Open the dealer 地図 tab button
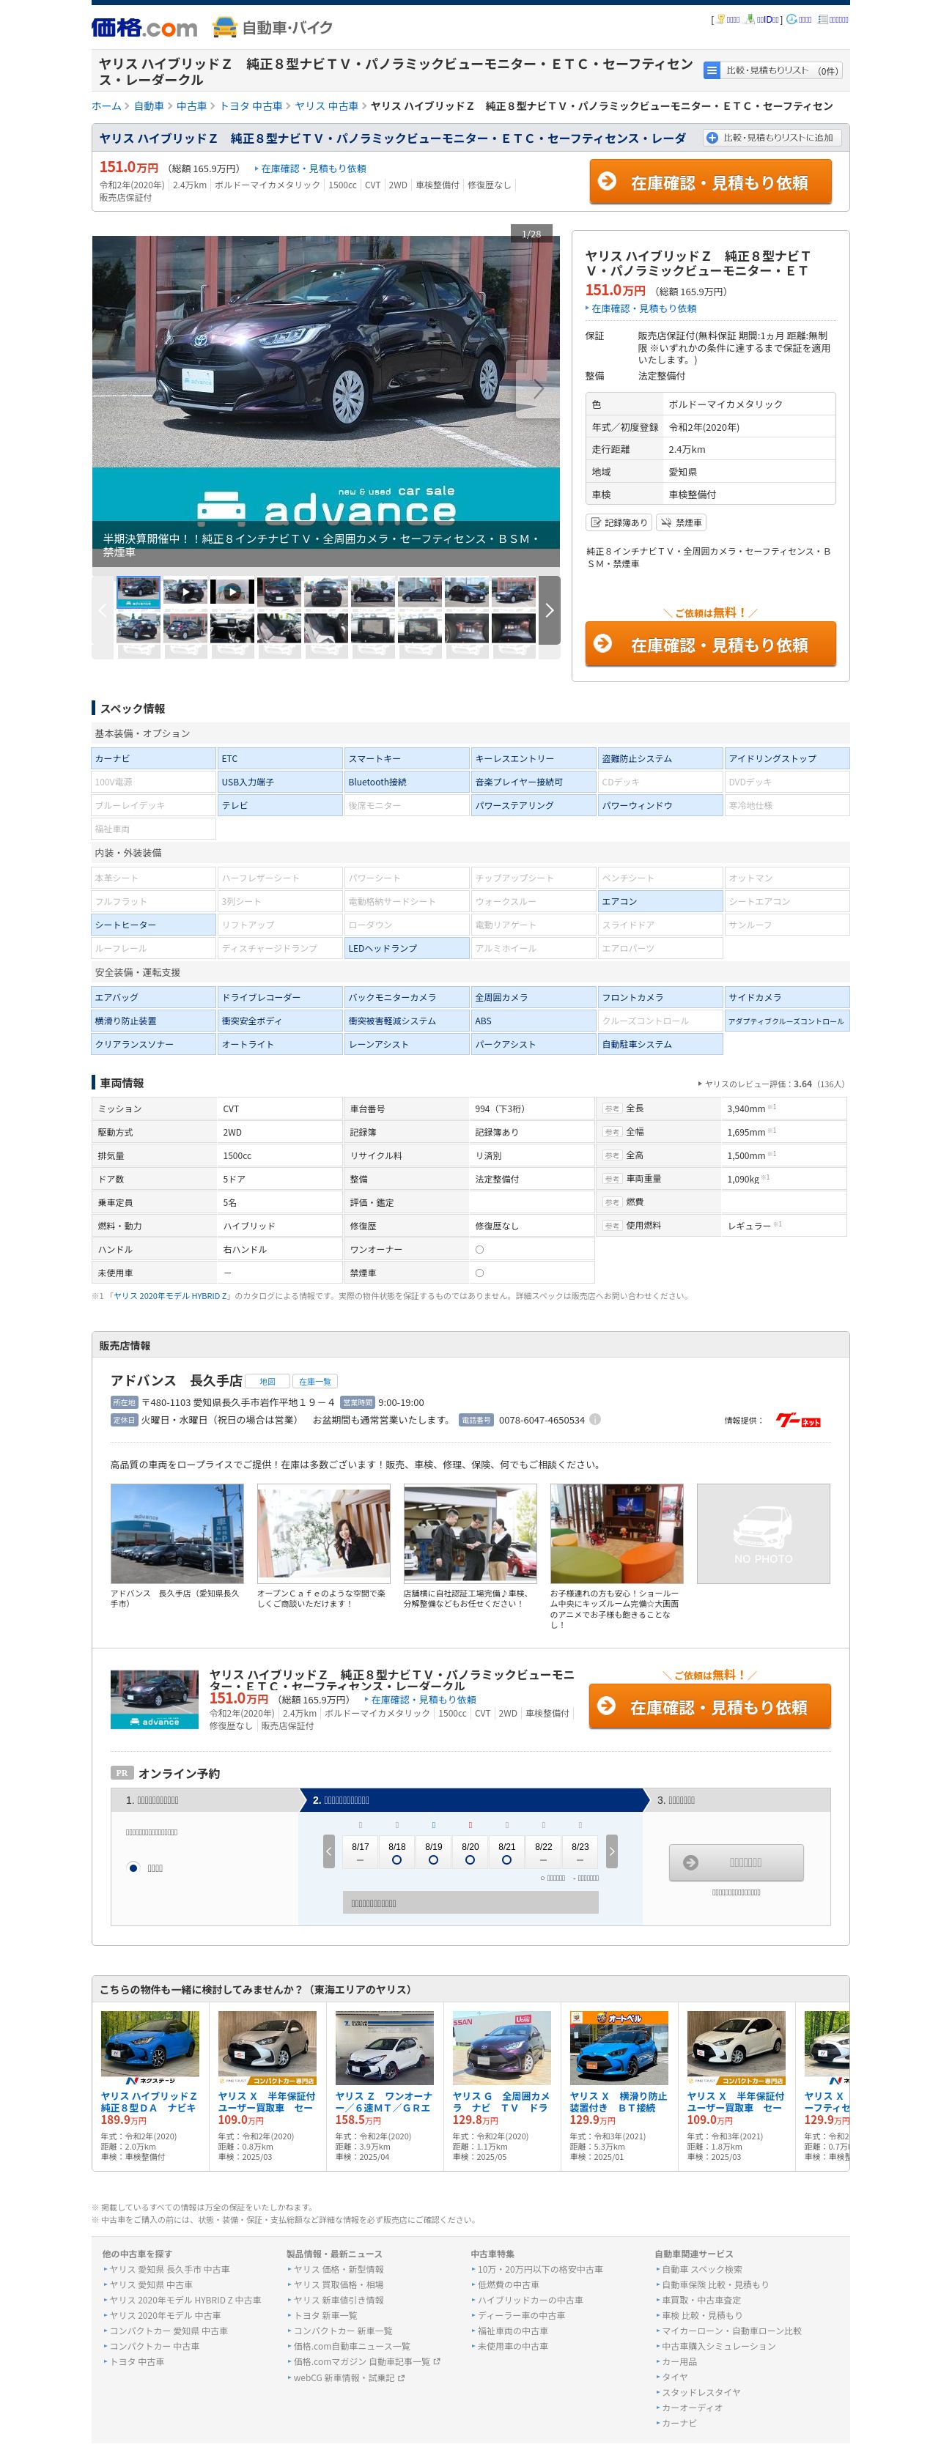The width and height of the screenshot is (941, 2450). pos(267,1381)
